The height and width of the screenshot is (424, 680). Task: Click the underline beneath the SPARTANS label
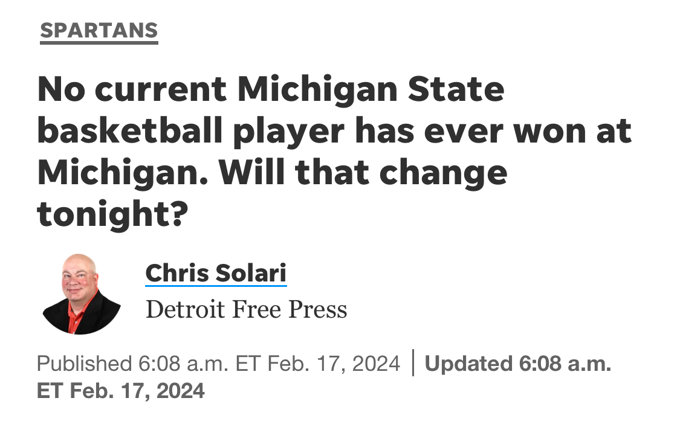tap(99, 42)
